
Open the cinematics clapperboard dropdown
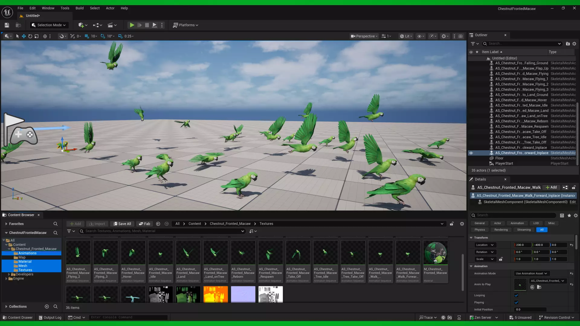(112, 25)
